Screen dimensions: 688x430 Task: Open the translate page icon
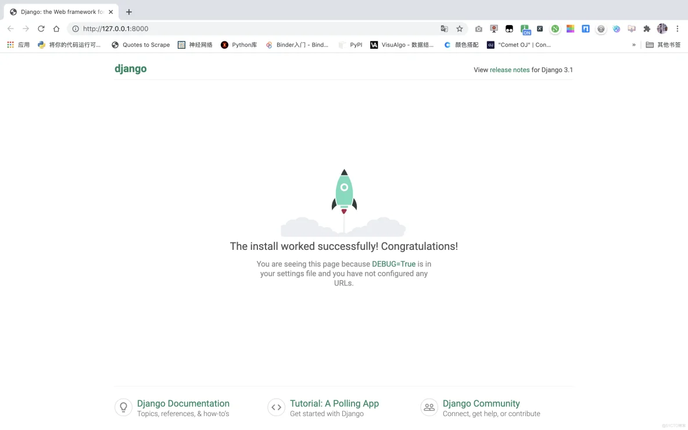click(x=444, y=28)
